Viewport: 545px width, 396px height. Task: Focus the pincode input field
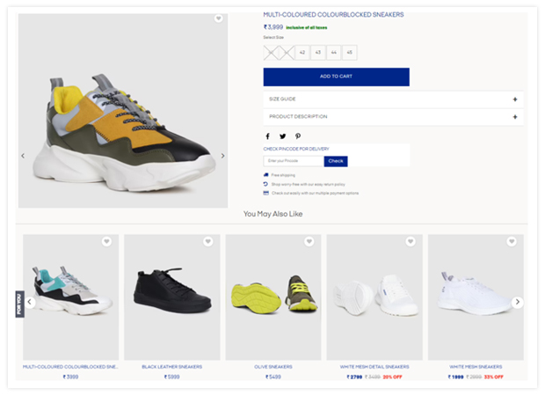[x=294, y=161]
